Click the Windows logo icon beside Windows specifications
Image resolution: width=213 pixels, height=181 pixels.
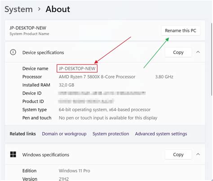click(13, 154)
